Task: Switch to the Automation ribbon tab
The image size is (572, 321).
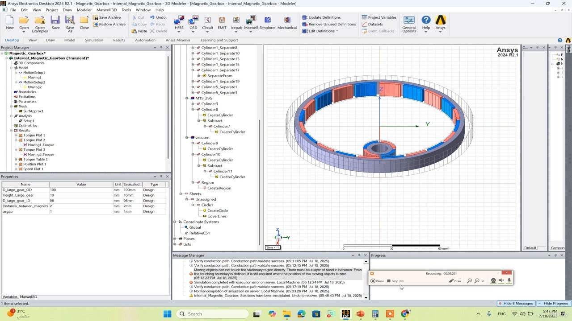Action: [x=145, y=40]
